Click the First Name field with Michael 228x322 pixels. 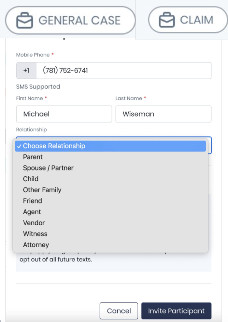pyautogui.click(x=64, y=114)
